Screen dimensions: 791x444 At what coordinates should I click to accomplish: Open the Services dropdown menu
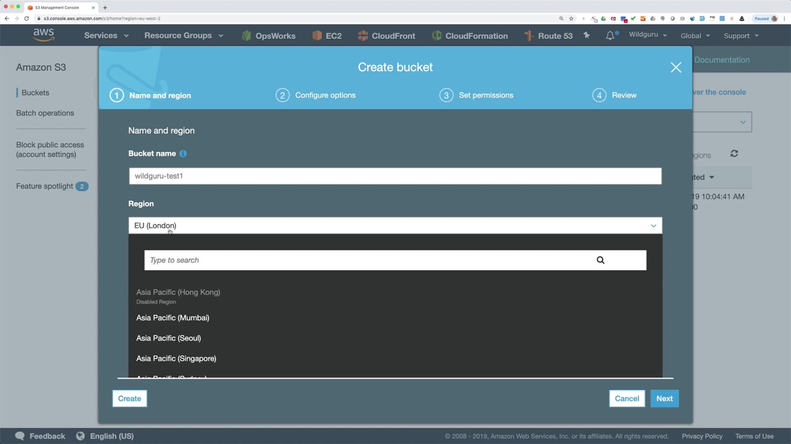pyautogui.click(x=106, y=36)
